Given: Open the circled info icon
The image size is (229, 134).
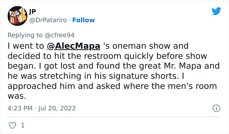Looking at the screenshot, I should click(x=216, y=108).
